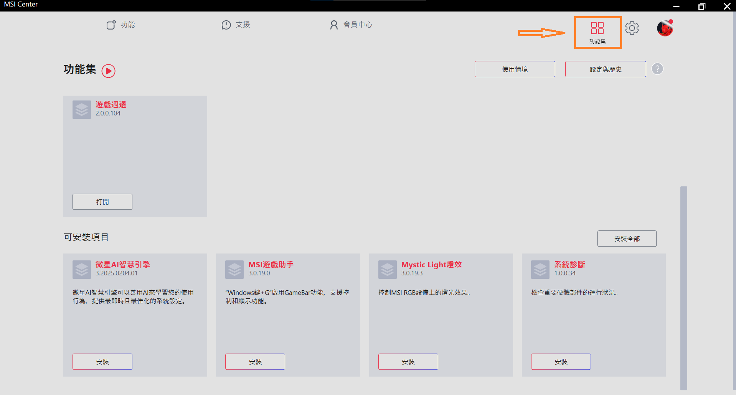Click the 安裝全部 button

pyautogui.click(x=627, y=239)
